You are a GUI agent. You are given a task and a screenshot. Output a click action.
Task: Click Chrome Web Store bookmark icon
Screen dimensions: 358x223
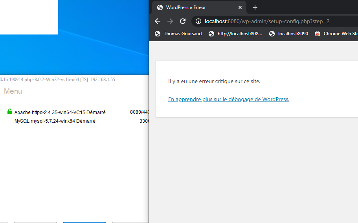tap(318, 34)
